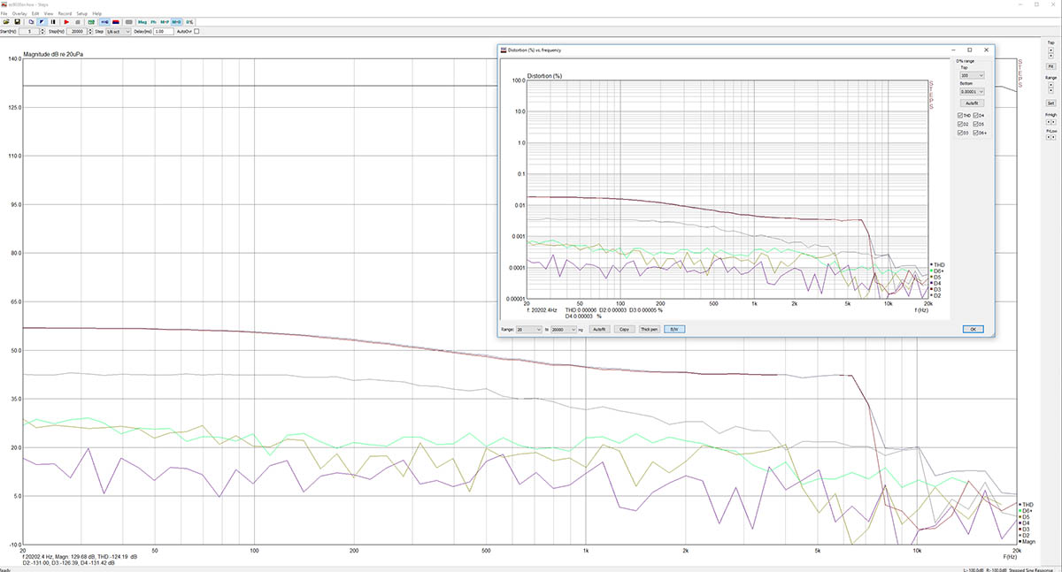The width and height of the screenshot is (1062, 572).
Task: Click Autofit in the D% range panel
Action: tap(972, 103)
